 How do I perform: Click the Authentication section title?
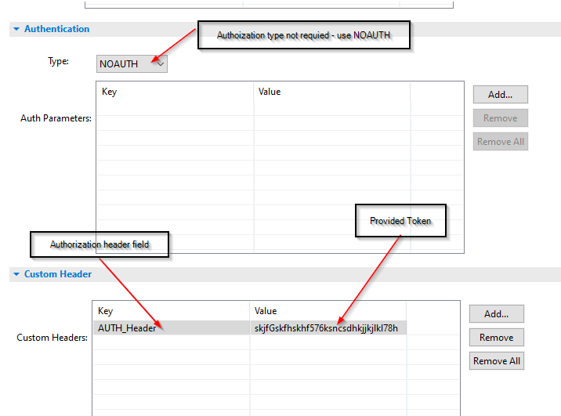coord(56,29)
